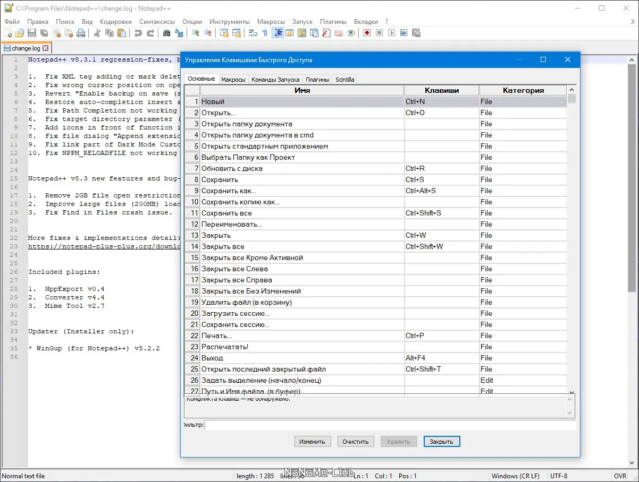Start macro recording with the red dot icon
Screen dimensions: 639x482
pyautogui.click(x=367, y=33)
